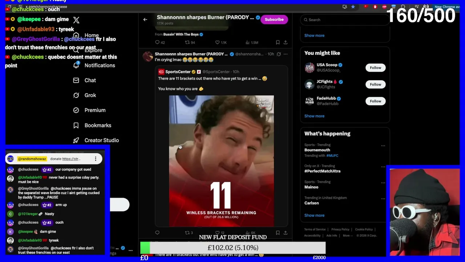The width and height of the screenshot is (465, 262).
Task: Click the X logo in the sidebar
Action: [x=76, y=20]
